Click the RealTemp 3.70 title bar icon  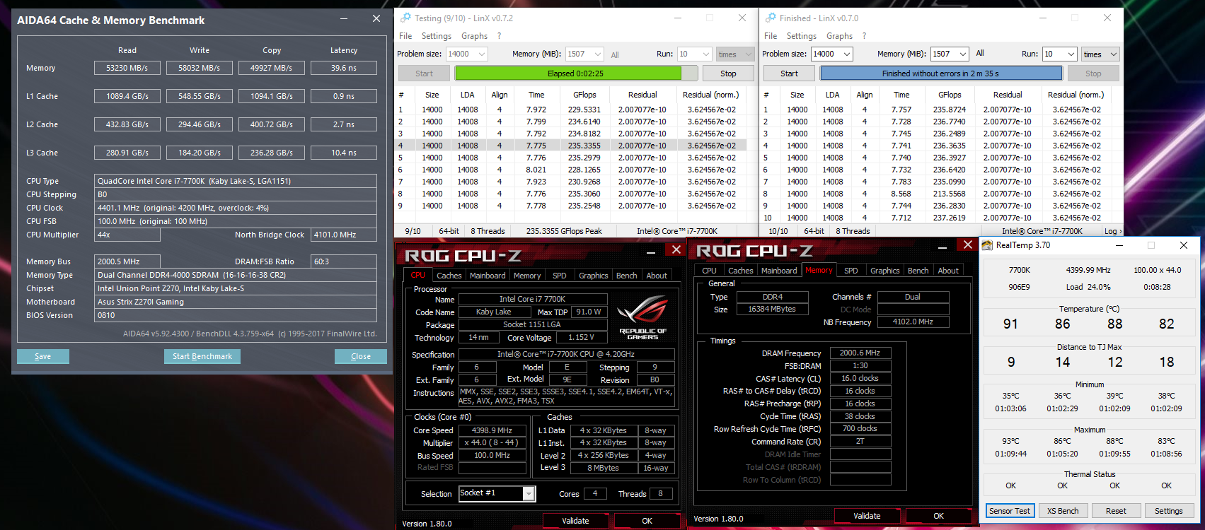[x=987, y=245]
